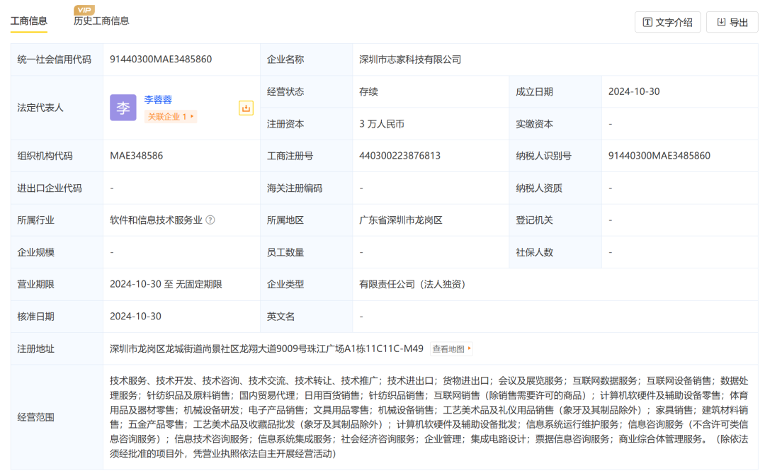Open 查看地图 link for registered address
This screenshot has height=471, width=765.
(x=451, y=349)
